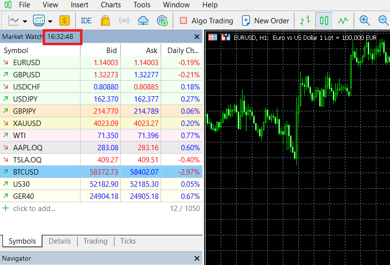Switch to the Trading tab
390x265 pixels.
pyautogui.click(x=96, y=241)
